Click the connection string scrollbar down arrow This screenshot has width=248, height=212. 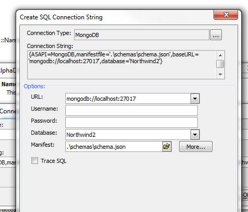point(220,74)
